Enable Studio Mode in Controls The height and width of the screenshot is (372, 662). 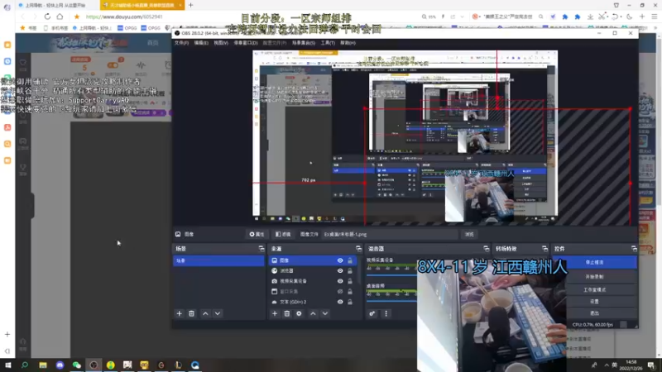tap(594, 290)
